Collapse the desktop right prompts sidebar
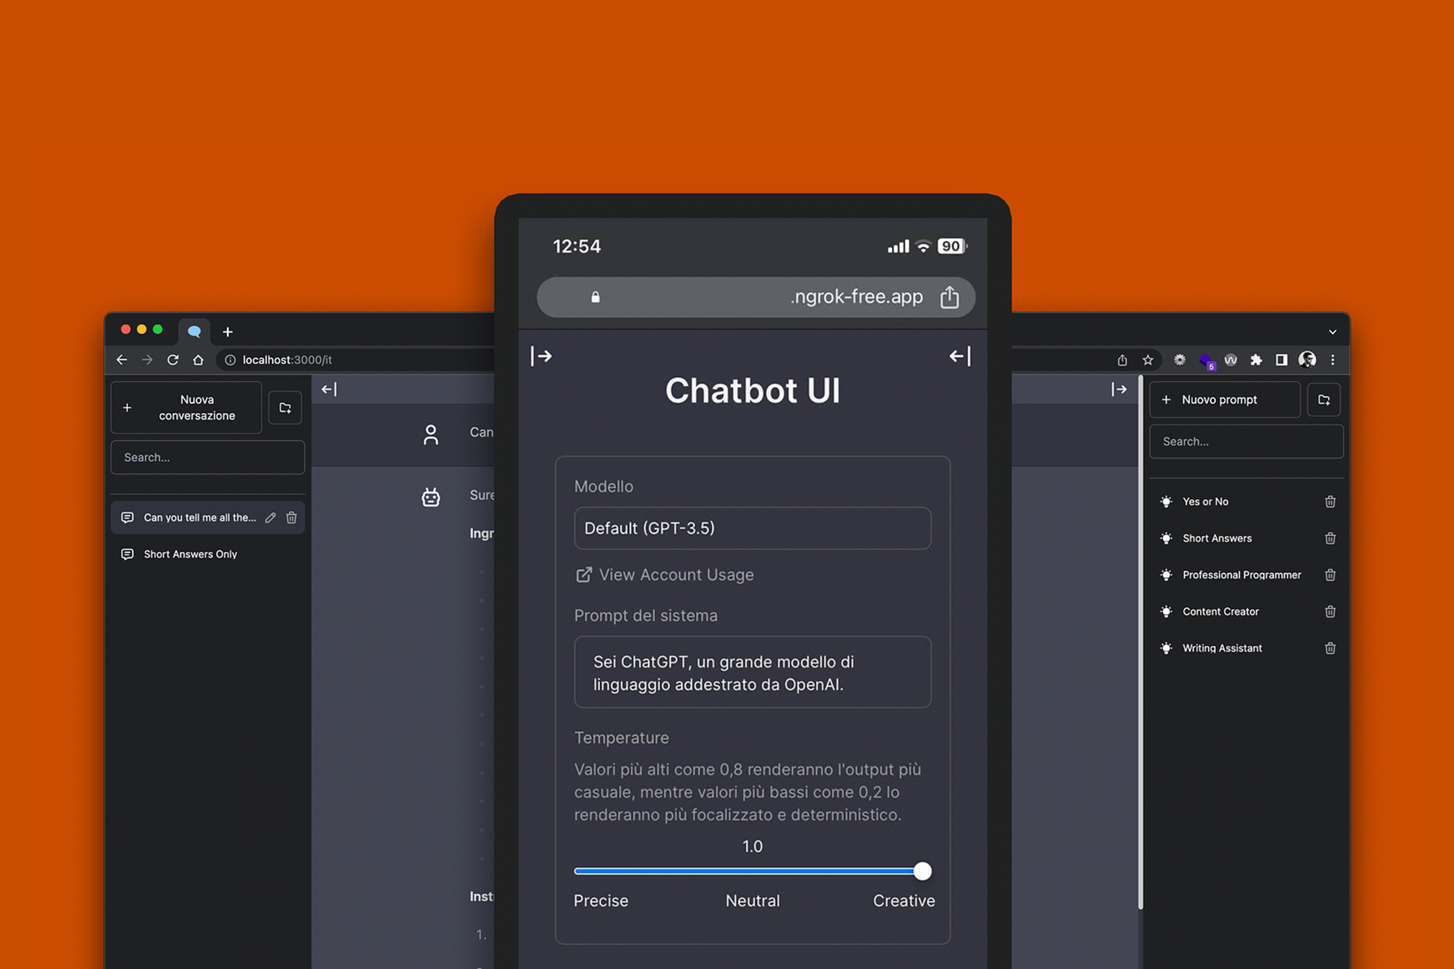The width and height of the screenshot is (1454, 969). pyautogui.click(x=1118, y=389)
